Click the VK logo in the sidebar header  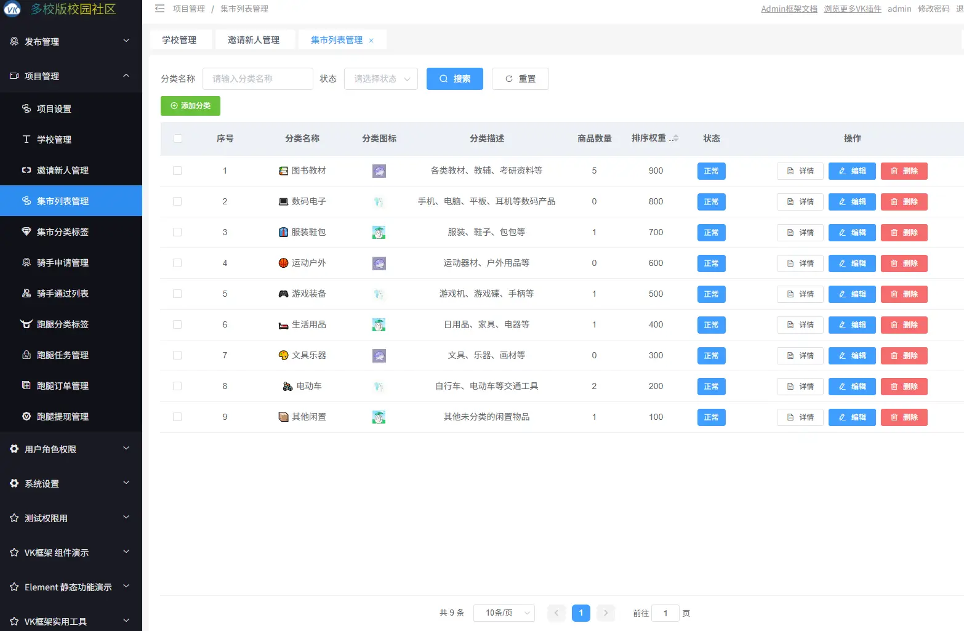coord(12,9)
